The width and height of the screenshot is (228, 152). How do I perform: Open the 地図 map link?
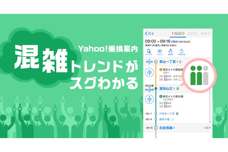coord(207,128)
